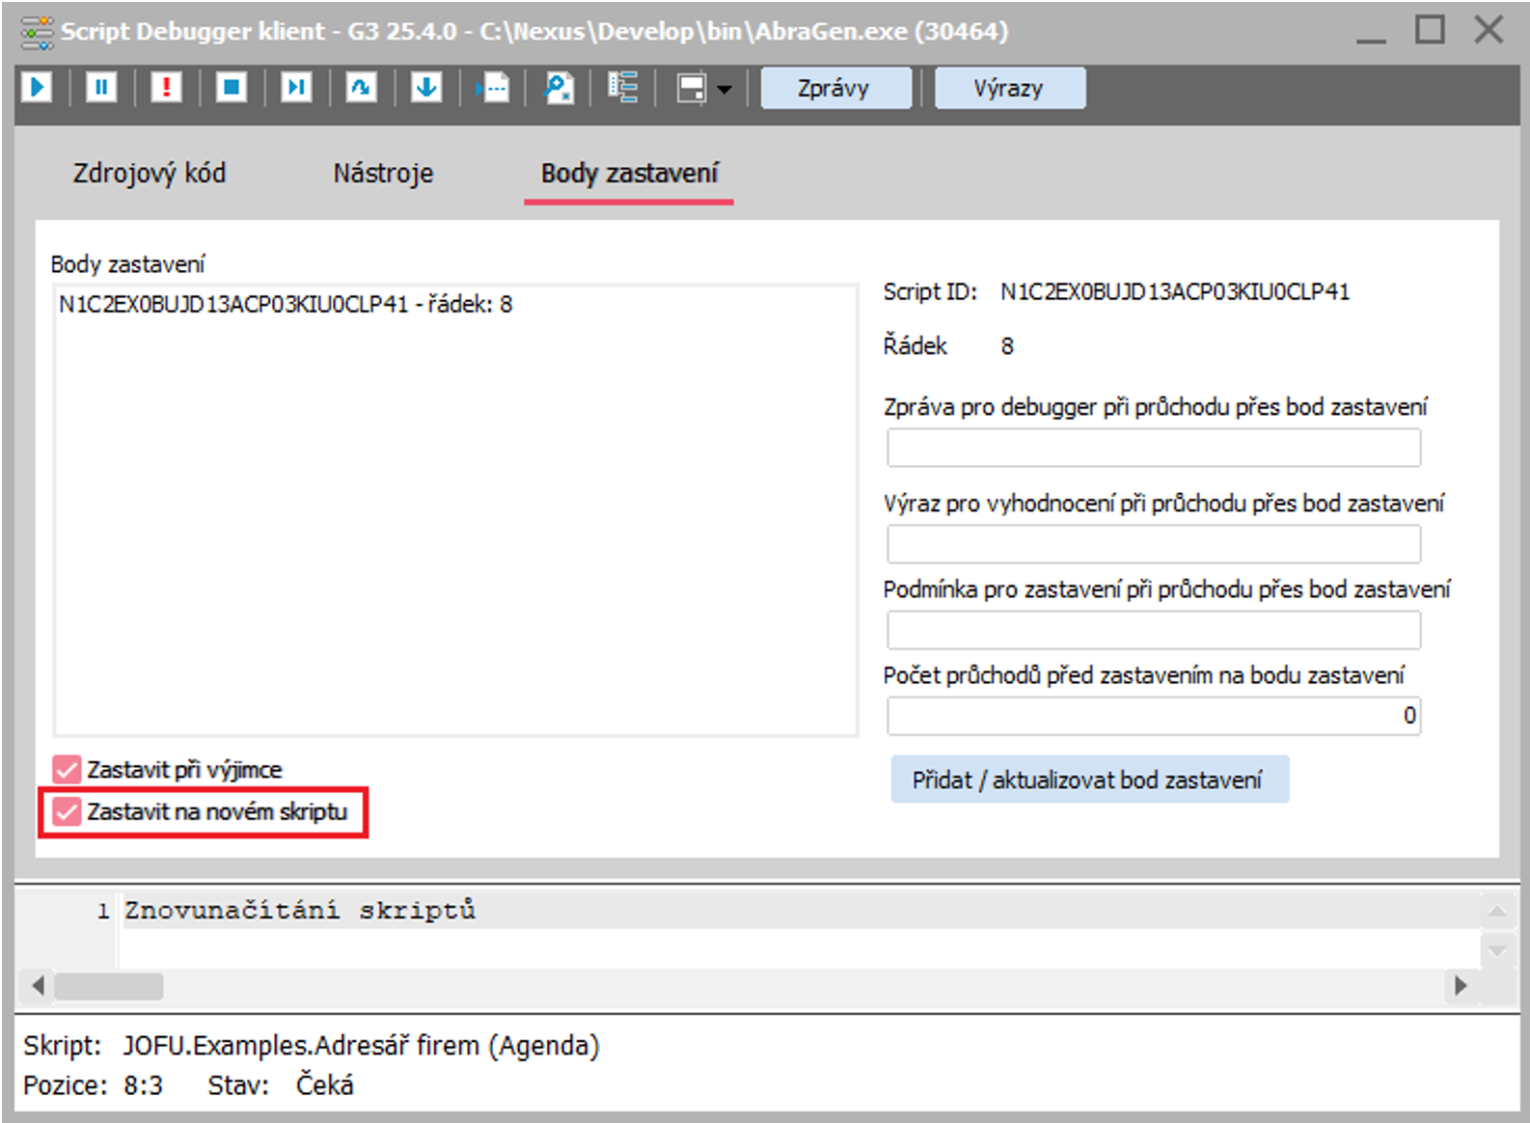Click the tree structure toolbar icon
This screenshot has width=1530, height=1123.
(x=623, y=88)
